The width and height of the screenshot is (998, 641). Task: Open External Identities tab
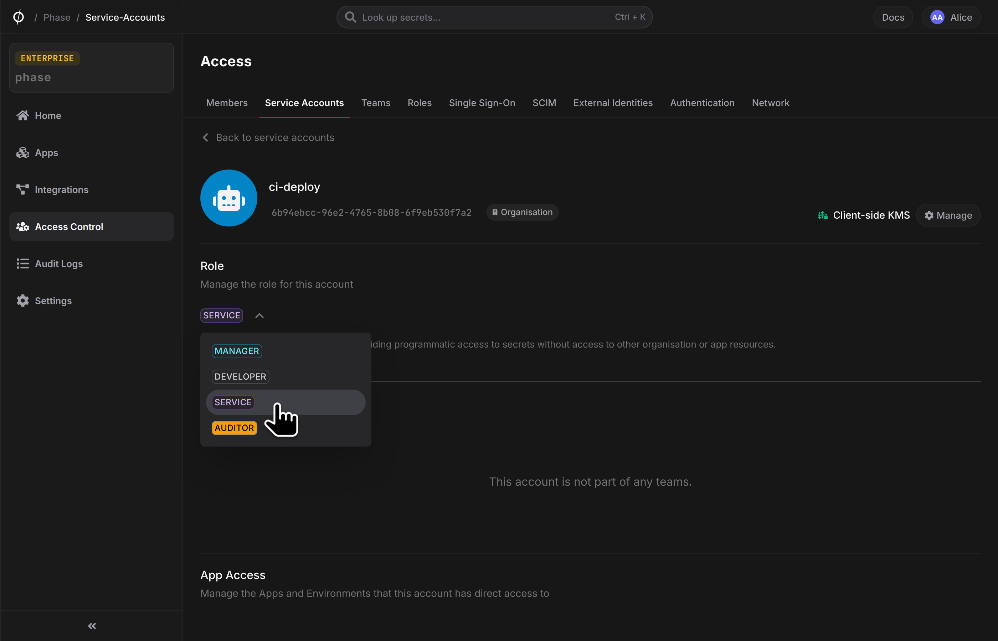point(613,103)
